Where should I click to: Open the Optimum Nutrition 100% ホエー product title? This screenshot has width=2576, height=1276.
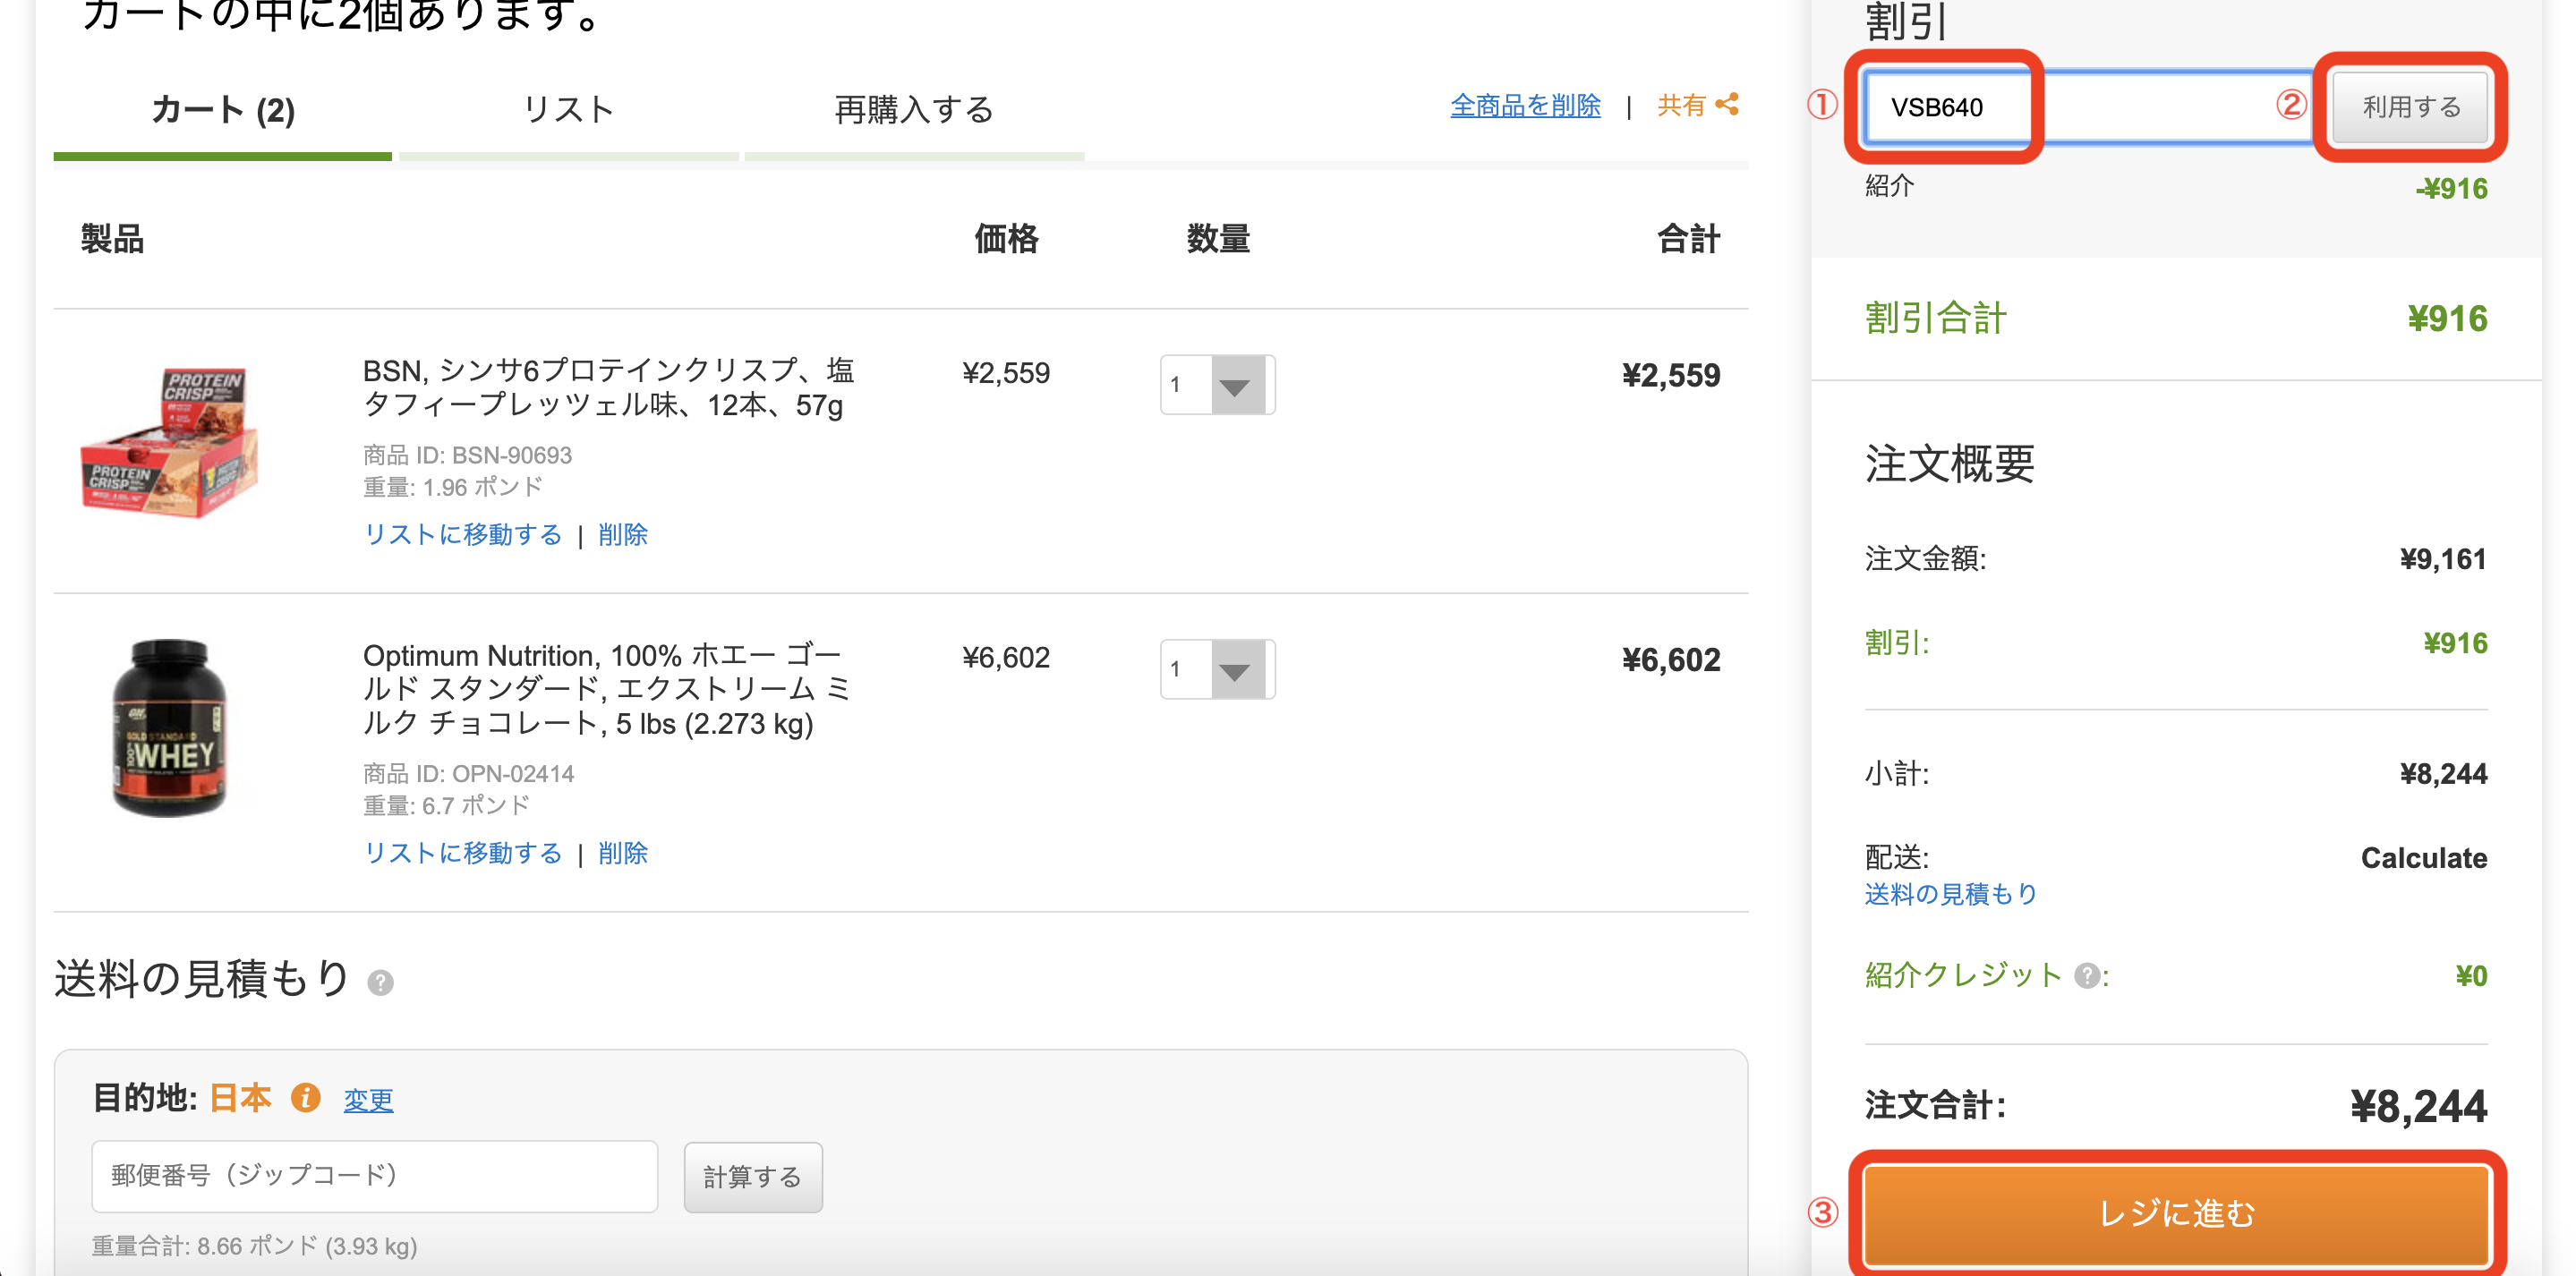(x=606, y=689)
